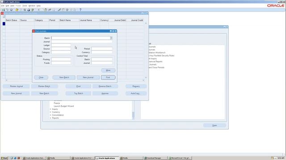286x160 pixels.
Task: Click the Cut toolbar icon
Action: (38, 10)
